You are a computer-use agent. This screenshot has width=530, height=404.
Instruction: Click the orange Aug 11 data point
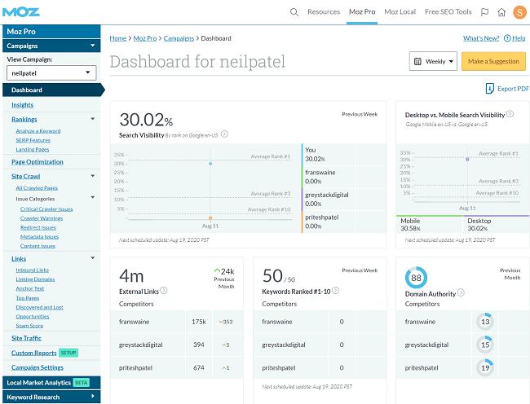click(210, 218)
